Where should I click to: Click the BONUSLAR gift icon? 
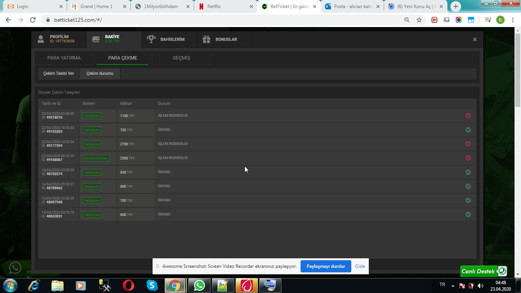(206, 38)
